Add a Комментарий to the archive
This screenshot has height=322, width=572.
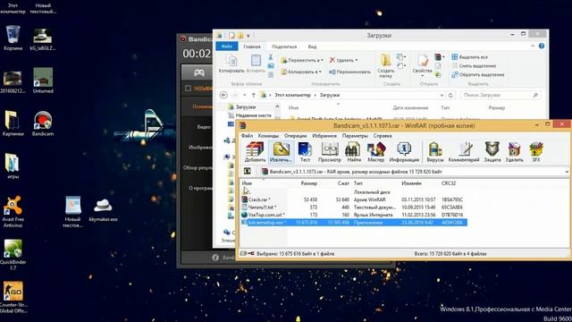(x=464, y=151)
